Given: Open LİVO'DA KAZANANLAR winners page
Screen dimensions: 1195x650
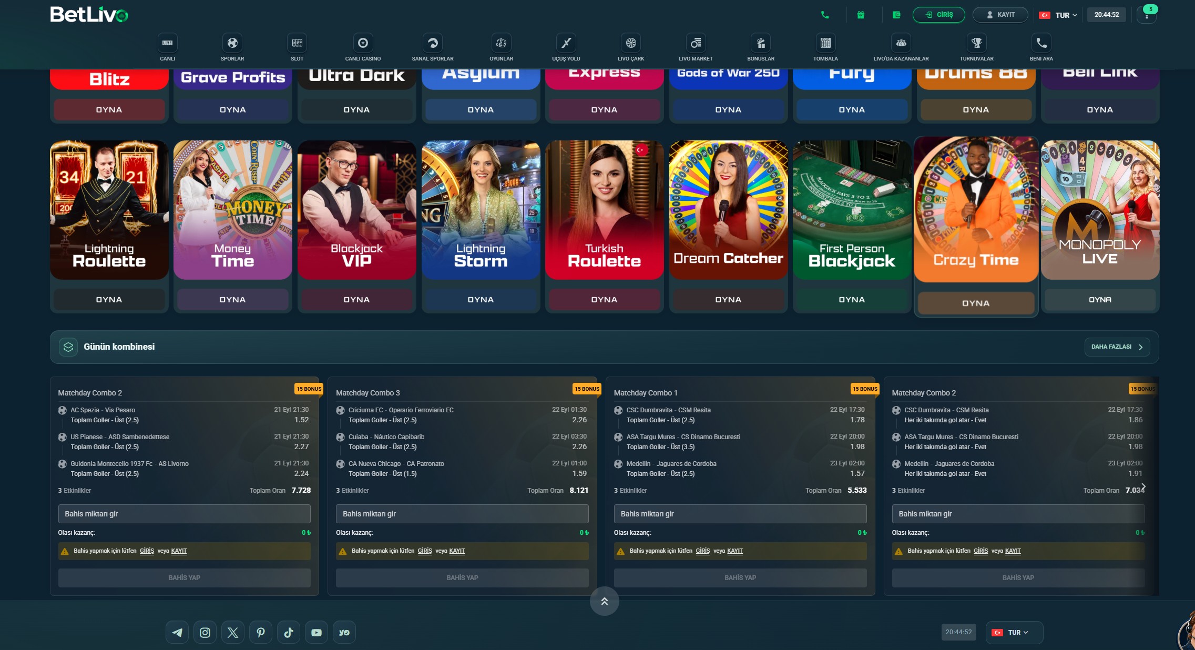Looking at the screenshot, I should click(x=901, y=48).
